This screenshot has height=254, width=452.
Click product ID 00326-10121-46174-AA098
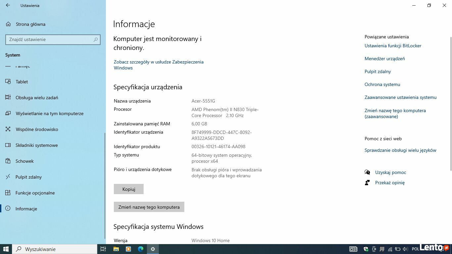pos(218,147)
